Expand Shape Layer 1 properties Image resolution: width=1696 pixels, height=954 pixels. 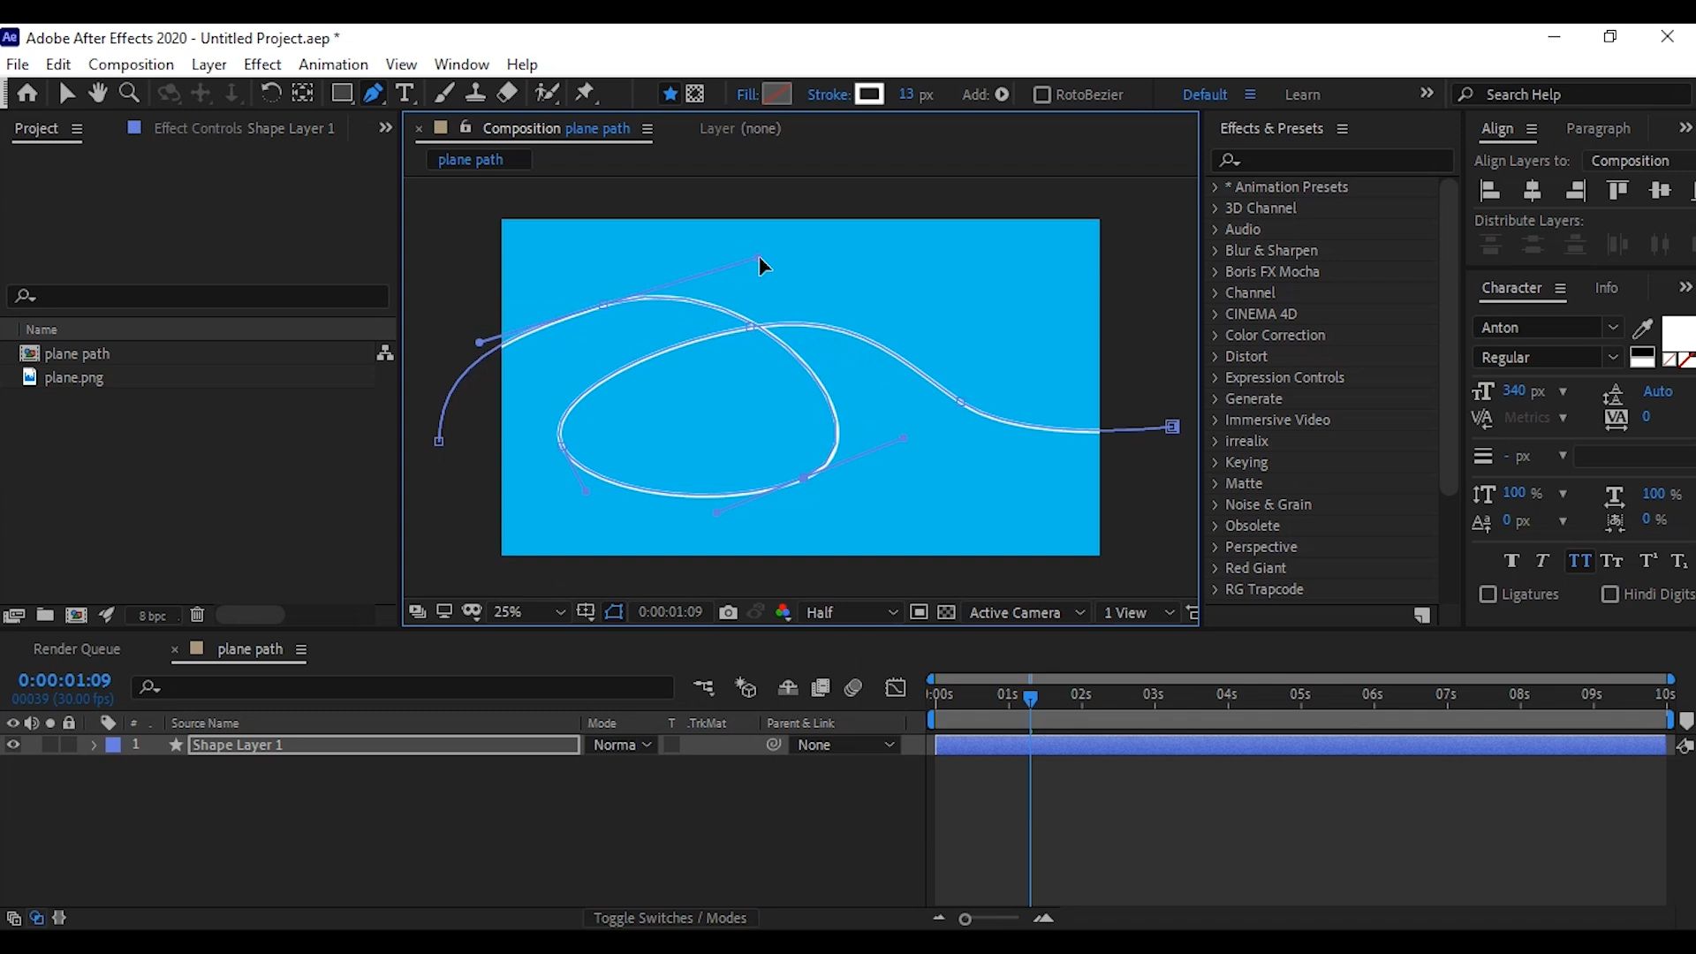pos(93,745)
